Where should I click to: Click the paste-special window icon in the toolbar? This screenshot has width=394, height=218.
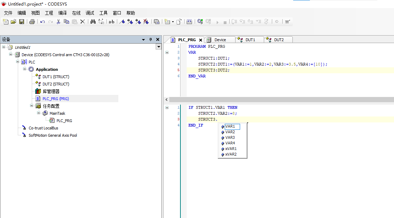157,22
